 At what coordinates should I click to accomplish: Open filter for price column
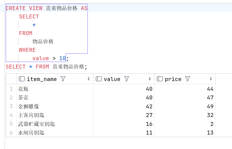click(x=187, y=79)
